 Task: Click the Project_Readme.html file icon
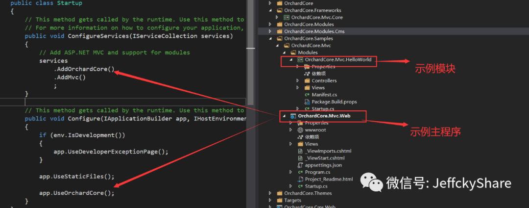[300, 179]
